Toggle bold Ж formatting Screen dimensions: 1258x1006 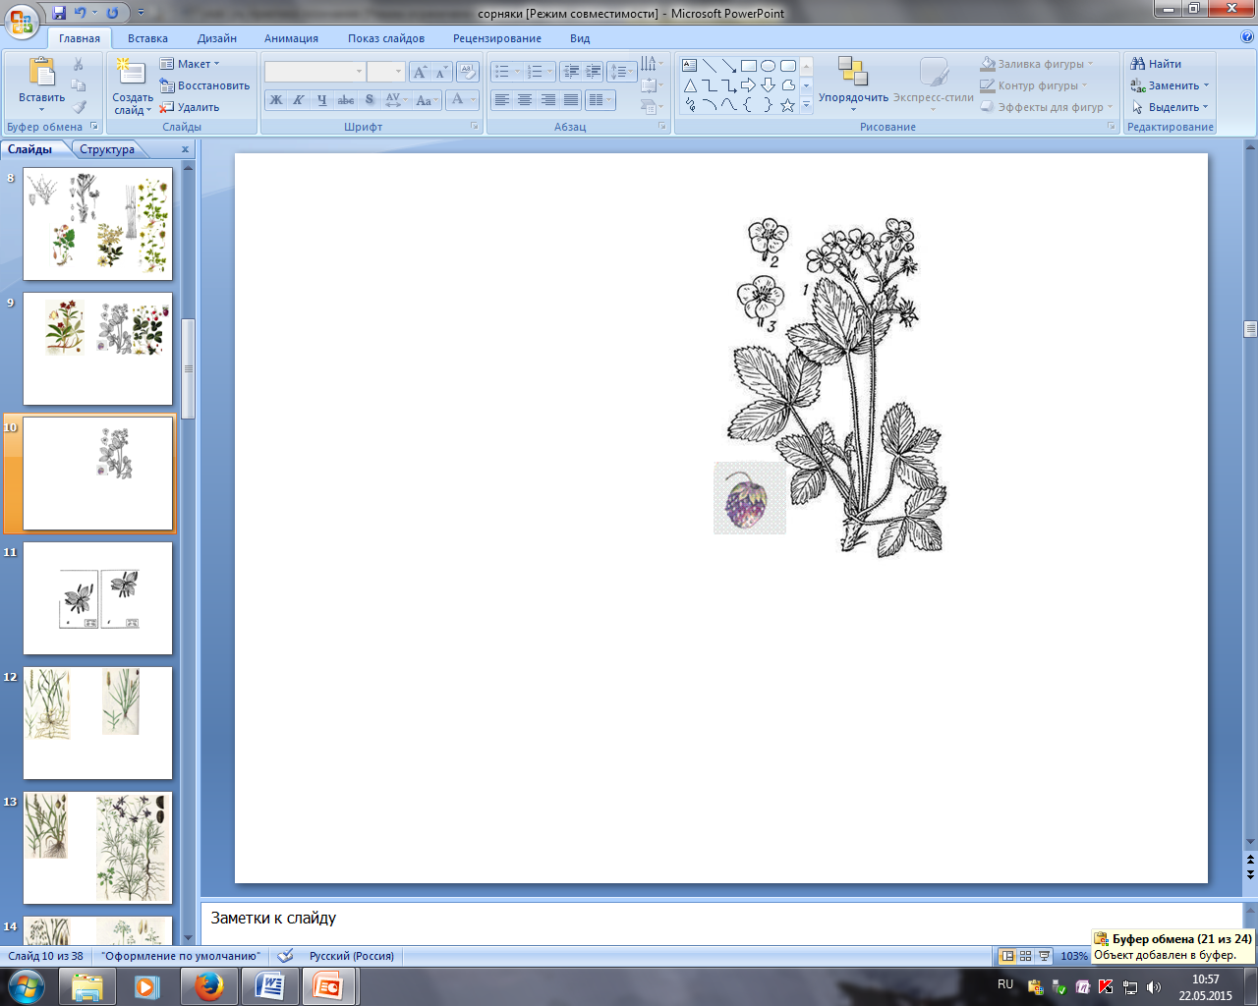pos(276,100)
